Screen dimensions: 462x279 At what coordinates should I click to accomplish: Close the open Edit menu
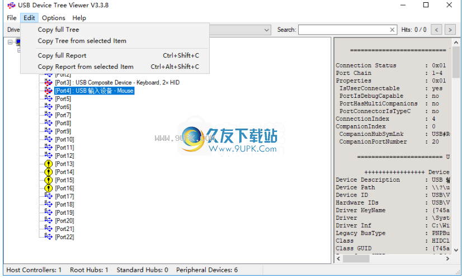pyautogui.click(x=29, y=18)
